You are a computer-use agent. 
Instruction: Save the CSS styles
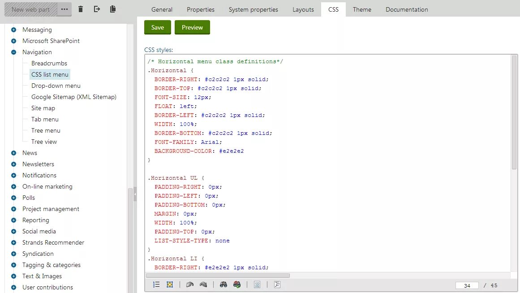click(x=158, y=27)
